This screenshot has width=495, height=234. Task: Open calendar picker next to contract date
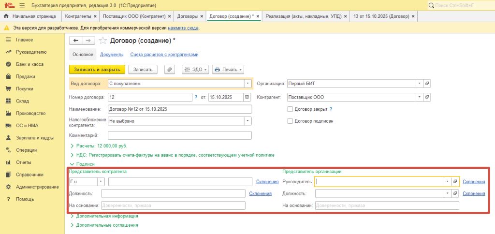point(247,97)
